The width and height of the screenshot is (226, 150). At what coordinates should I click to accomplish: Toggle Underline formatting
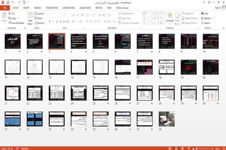point(57,21)
